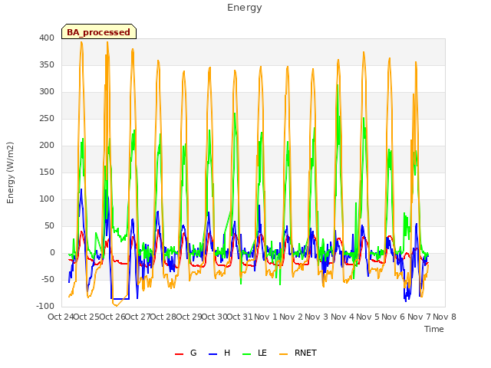Viewport: 491px width, 368px height.
Task: Click the Nov 5 x-axis date label
Action: click(x=367, y=317)
